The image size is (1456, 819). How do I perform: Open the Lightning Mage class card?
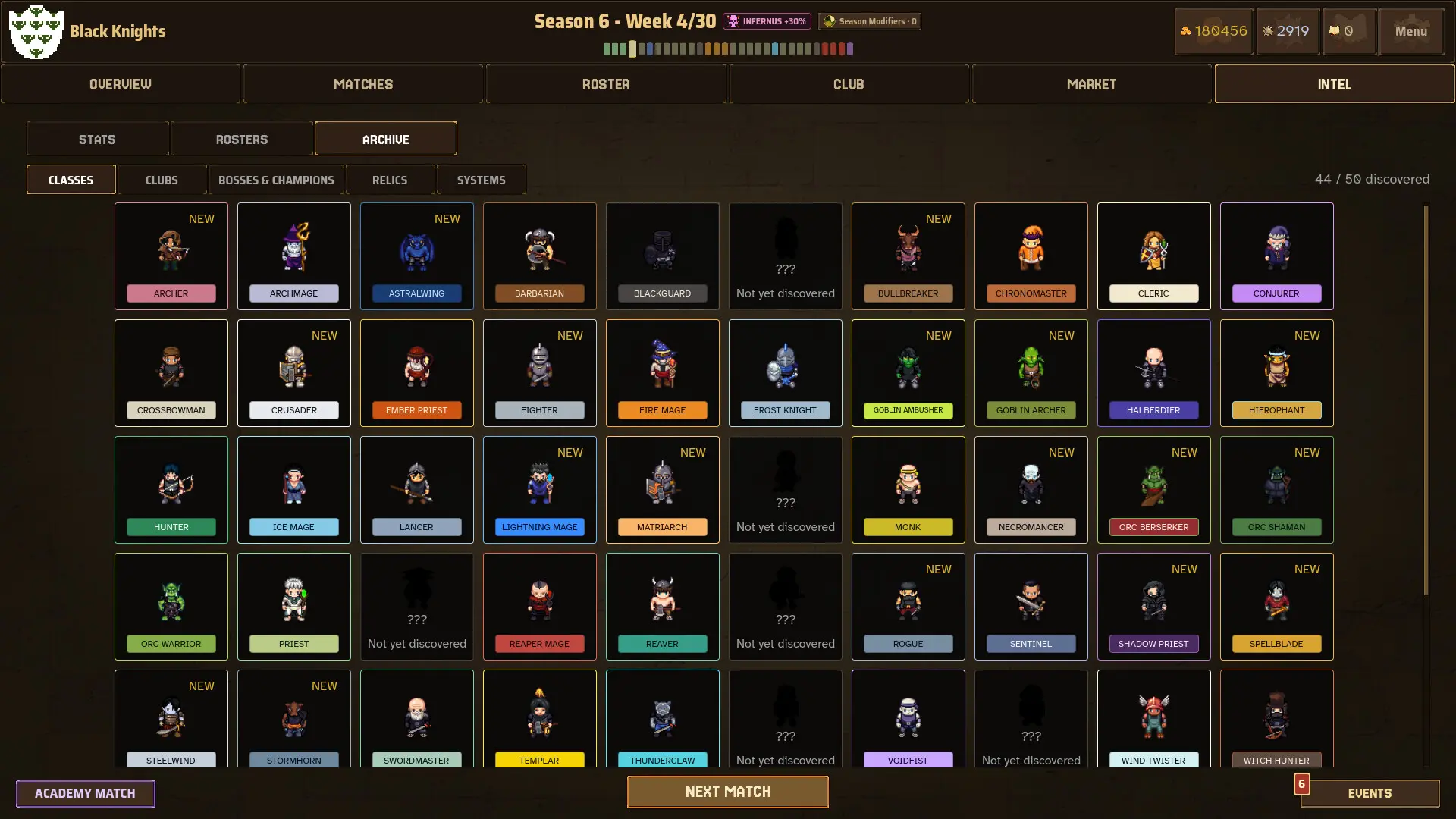click(540, 490)
